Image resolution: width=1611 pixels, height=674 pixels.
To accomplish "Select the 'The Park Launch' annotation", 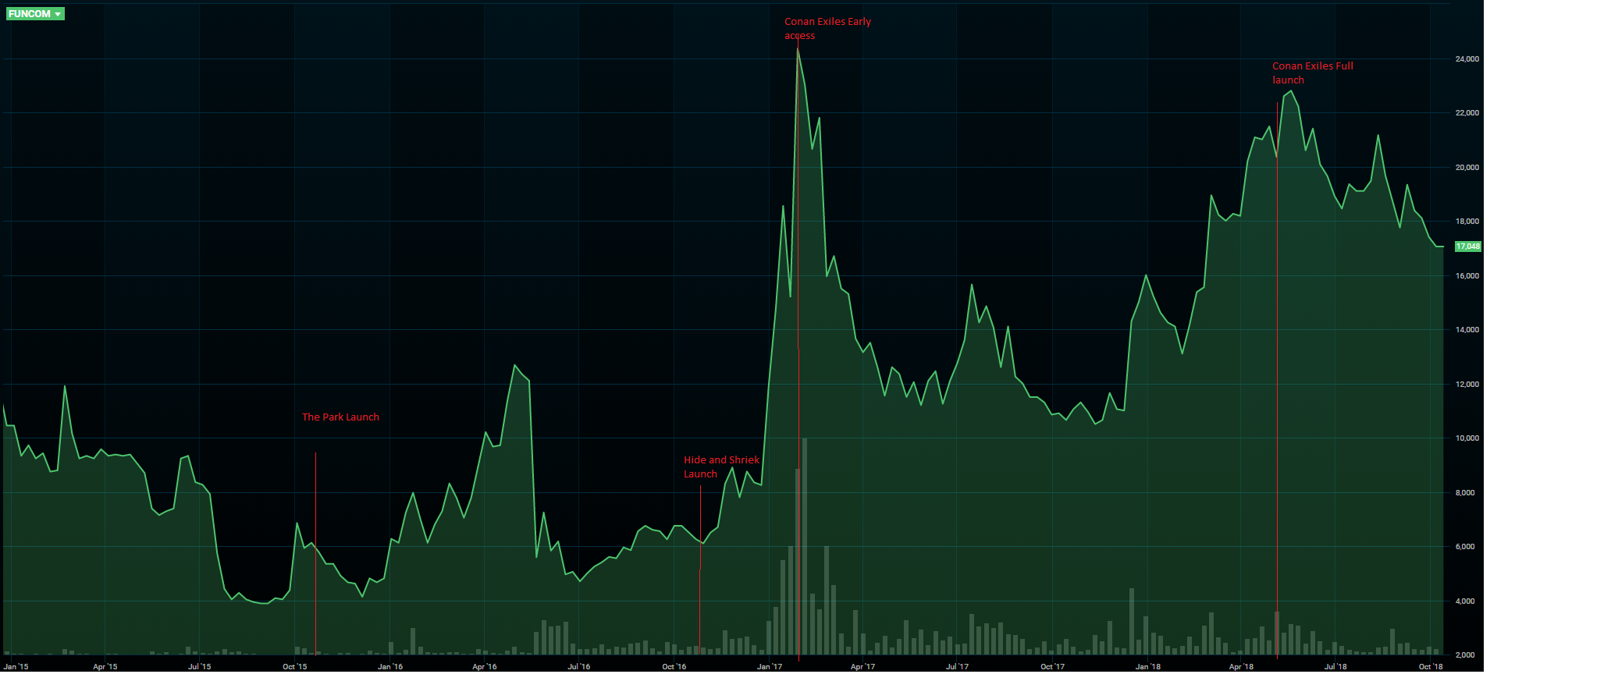I will click(340, 417).
